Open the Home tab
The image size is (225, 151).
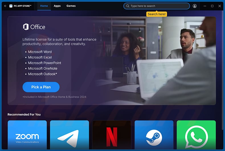pos(44,6)
